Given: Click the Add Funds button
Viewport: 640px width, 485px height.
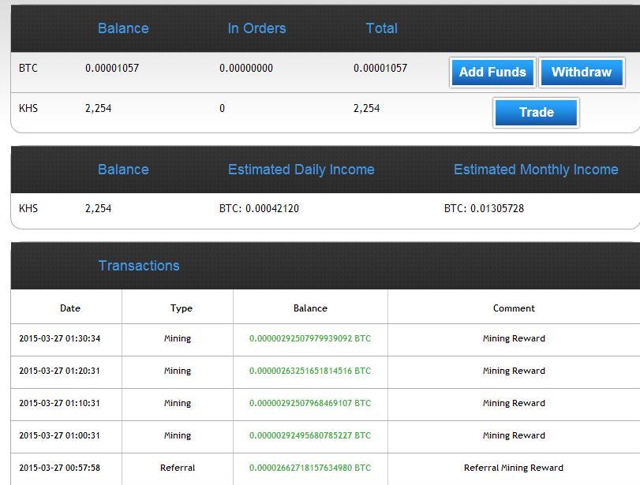Looking at the screenshot, I should (492, 73).
